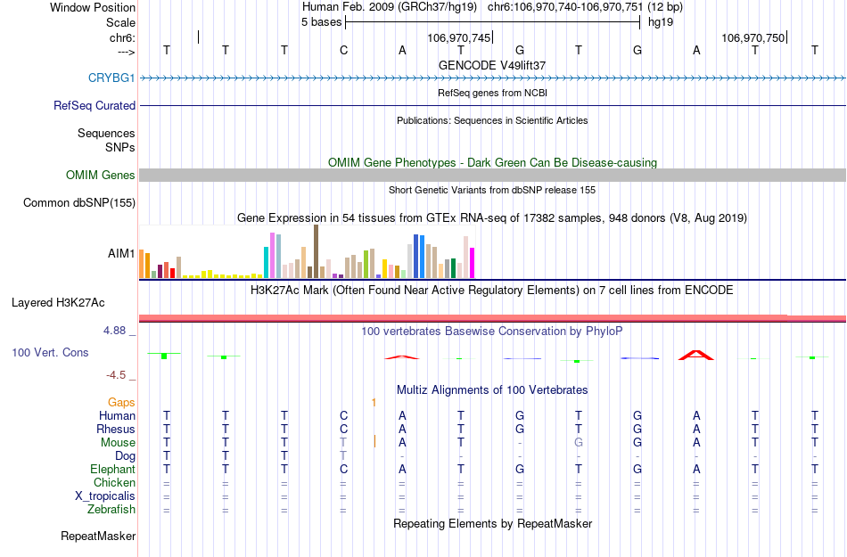
Task: Click the 106,970,745 position marker
Action: (458, 37)
